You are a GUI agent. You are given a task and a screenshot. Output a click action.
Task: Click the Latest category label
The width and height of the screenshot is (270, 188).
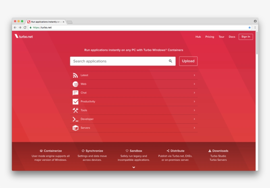[x=84, y=75]
